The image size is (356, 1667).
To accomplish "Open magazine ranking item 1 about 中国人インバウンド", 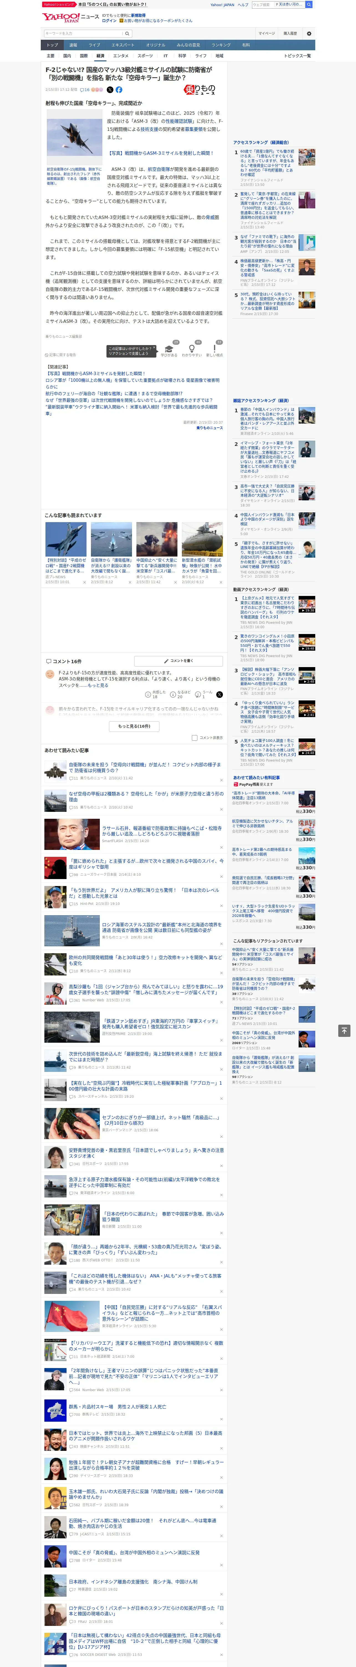I will point(268,418).
